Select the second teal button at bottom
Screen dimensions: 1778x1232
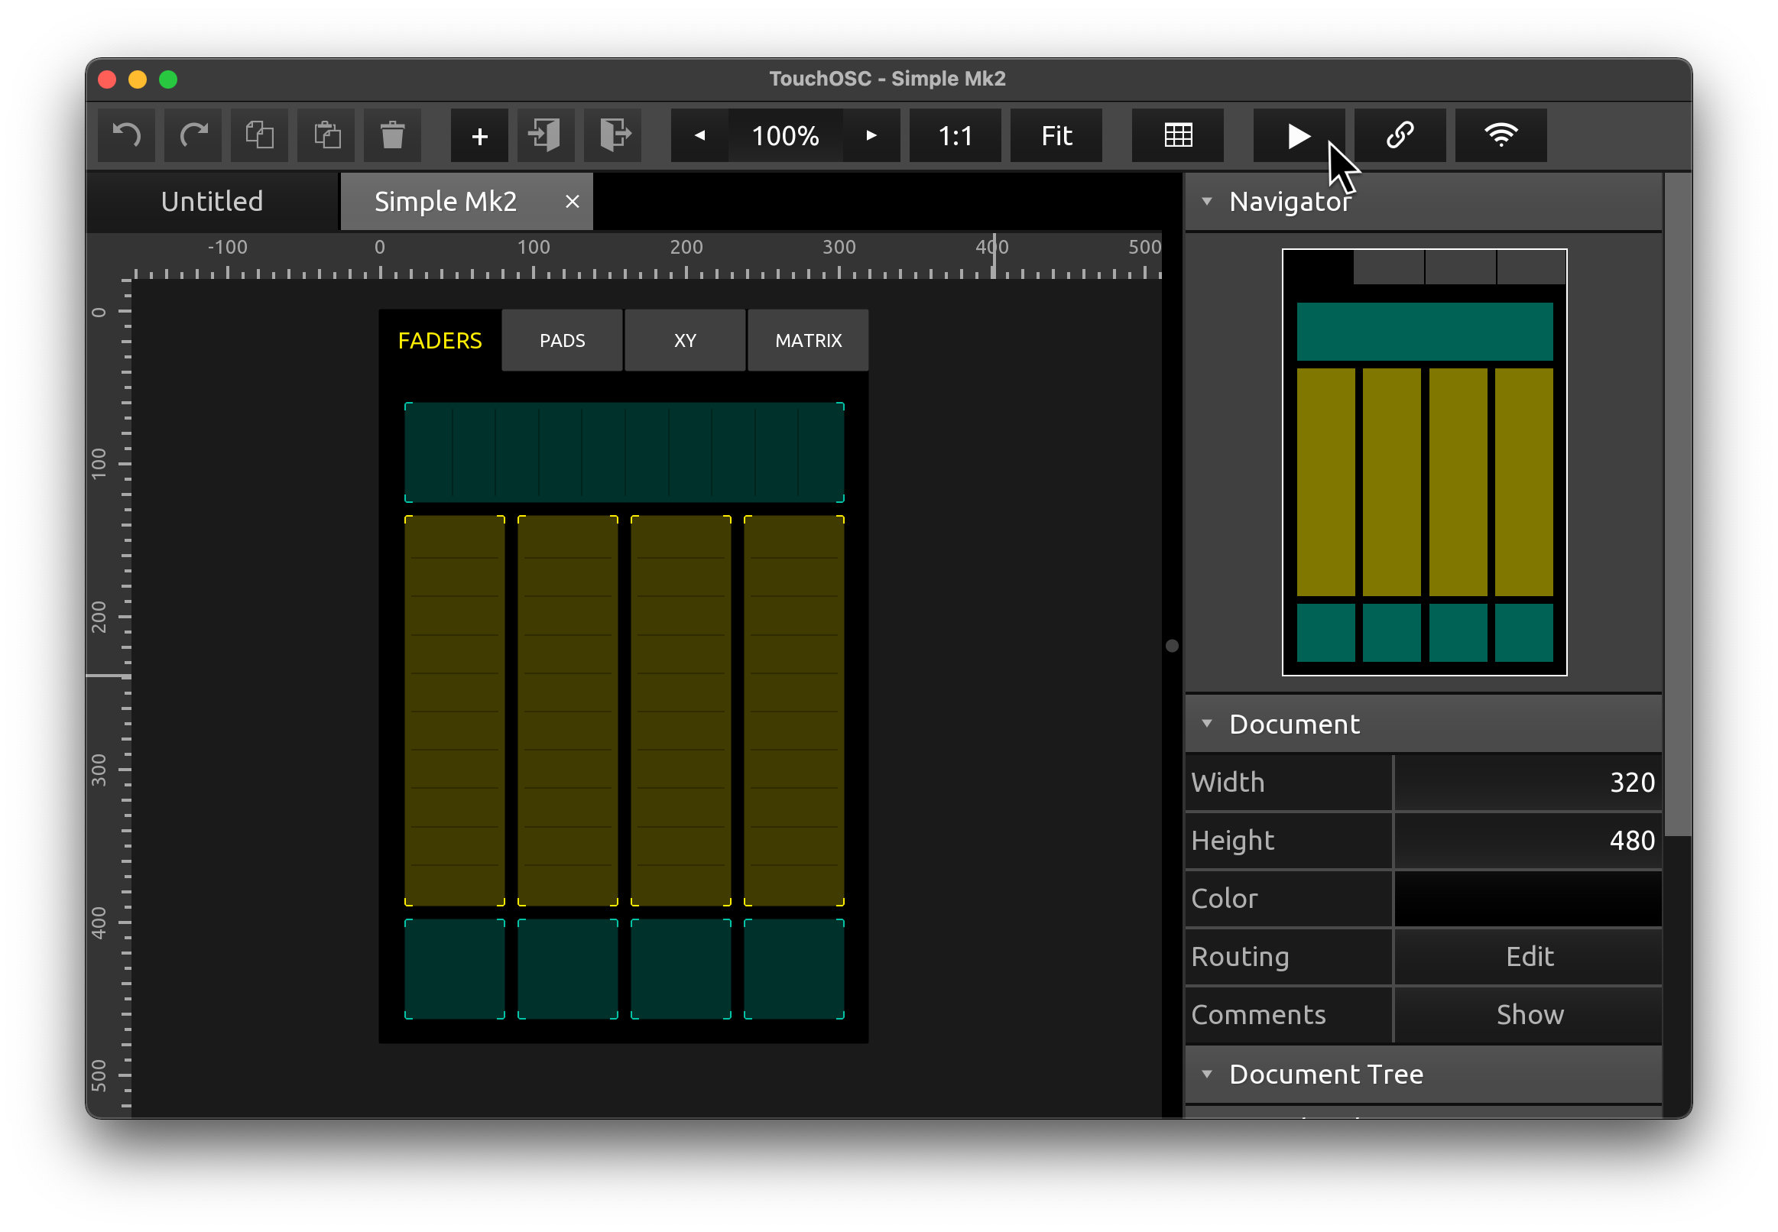click(567, 970)
